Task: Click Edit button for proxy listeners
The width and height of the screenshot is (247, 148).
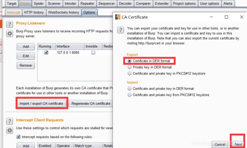Action: (x=26, y=56)
